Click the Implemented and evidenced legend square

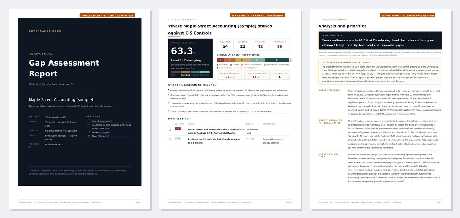point(217,68)
